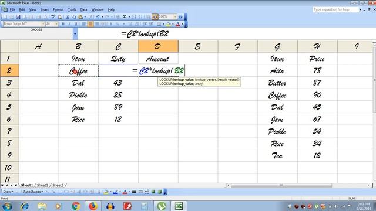Switch to the Sheet3 tab

pyautogui.click(x=58, y=185)
